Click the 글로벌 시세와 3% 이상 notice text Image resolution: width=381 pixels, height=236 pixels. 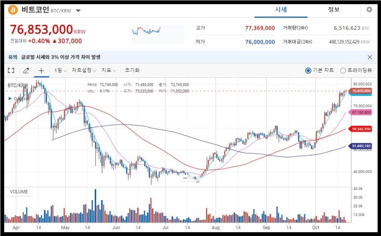(x=61, y=57)
